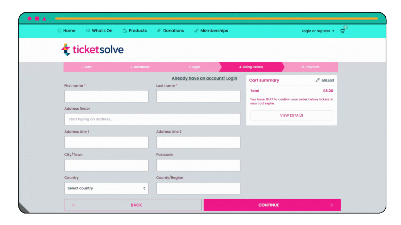Focus the Last name field
The image size is (401, 225).
(198, 96)
